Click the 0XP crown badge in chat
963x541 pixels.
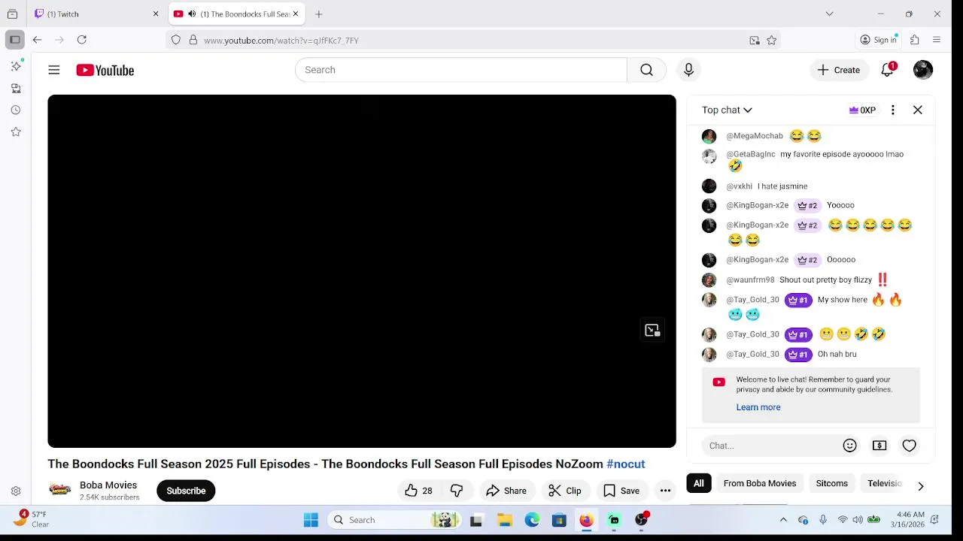click(x=862, y=110)
